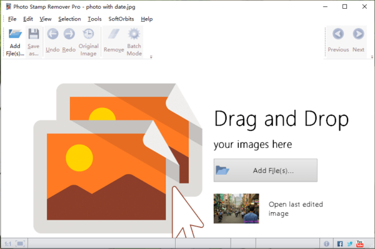This screenshot has width=375, height=249.
Task: Click the Undo arrow icon
Action: (x=52, y=34)
